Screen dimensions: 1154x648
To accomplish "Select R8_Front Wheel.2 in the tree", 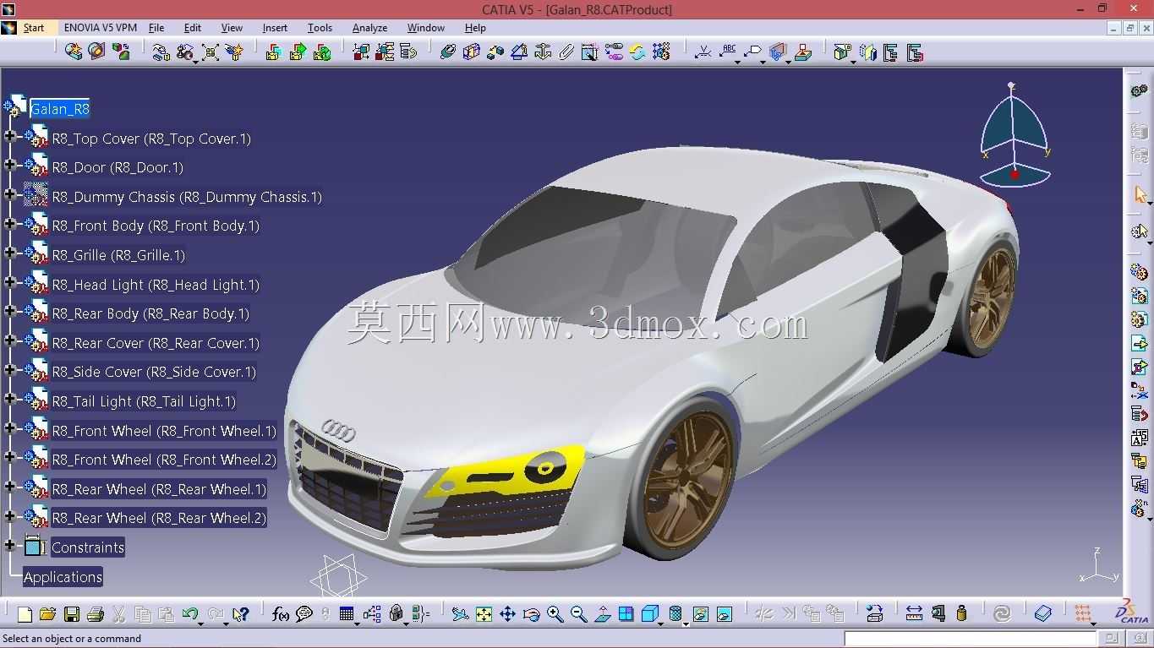I will 164,460.
